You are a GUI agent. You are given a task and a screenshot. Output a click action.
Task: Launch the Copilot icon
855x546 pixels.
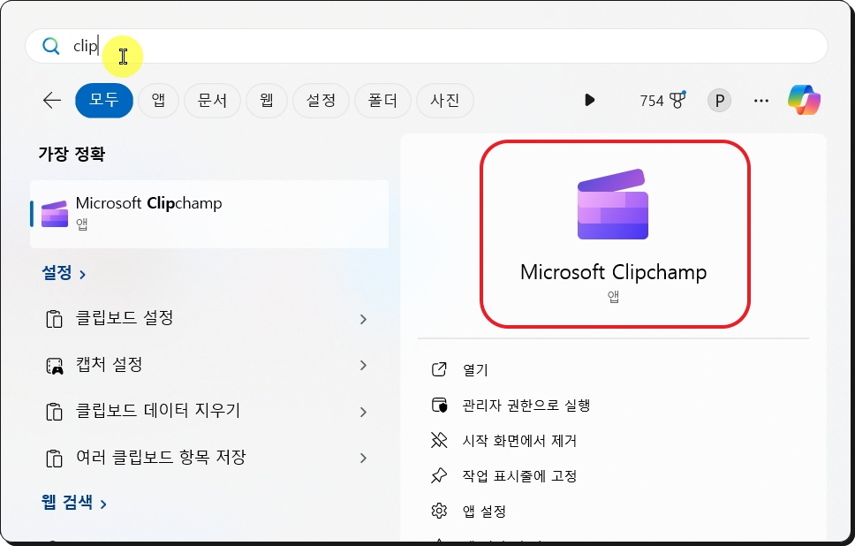pos(804,100)
